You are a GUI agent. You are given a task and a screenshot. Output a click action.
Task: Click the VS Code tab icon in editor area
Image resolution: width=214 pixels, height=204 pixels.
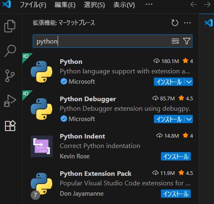click(x=209, y=23)
